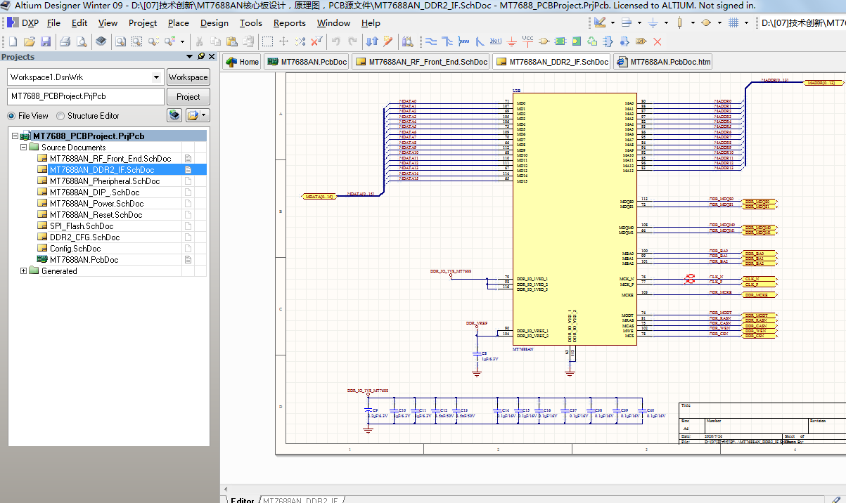Select the Place Sheet Symbol tool
The image size is (846, 503).
click(x=560, y=41)
